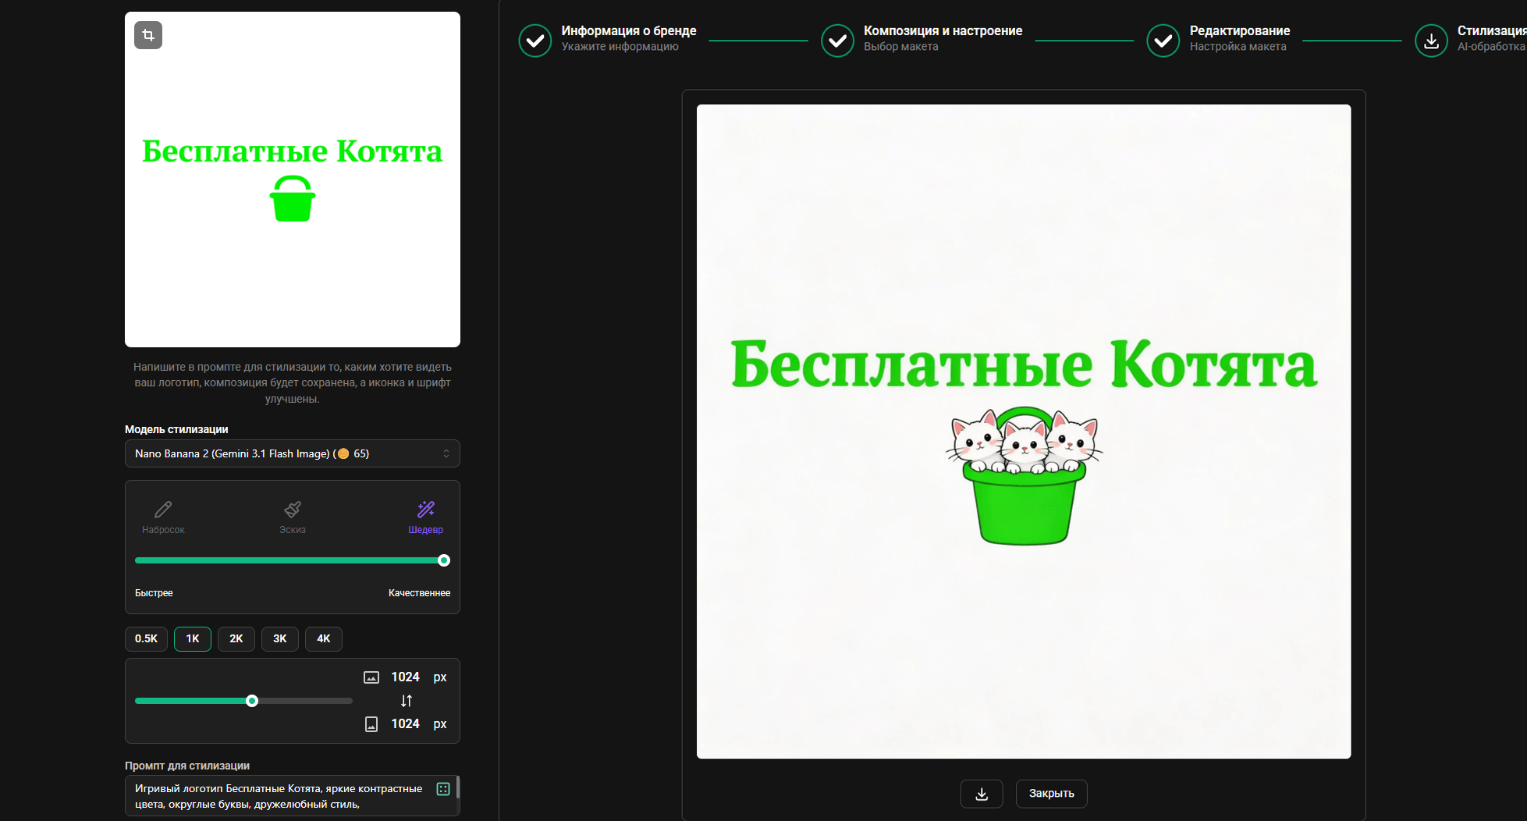Choose 1K resolution
Screen dimensions: 1527x821
193,638
